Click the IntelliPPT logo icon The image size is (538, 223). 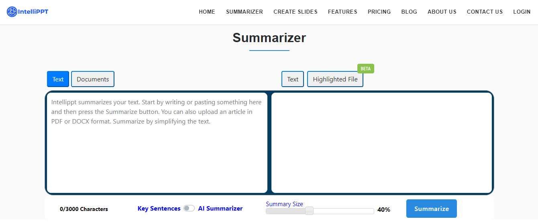tap(12, 12)
